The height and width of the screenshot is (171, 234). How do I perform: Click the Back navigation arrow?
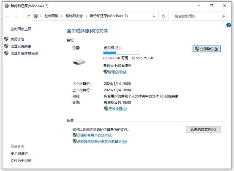point(8,16)
